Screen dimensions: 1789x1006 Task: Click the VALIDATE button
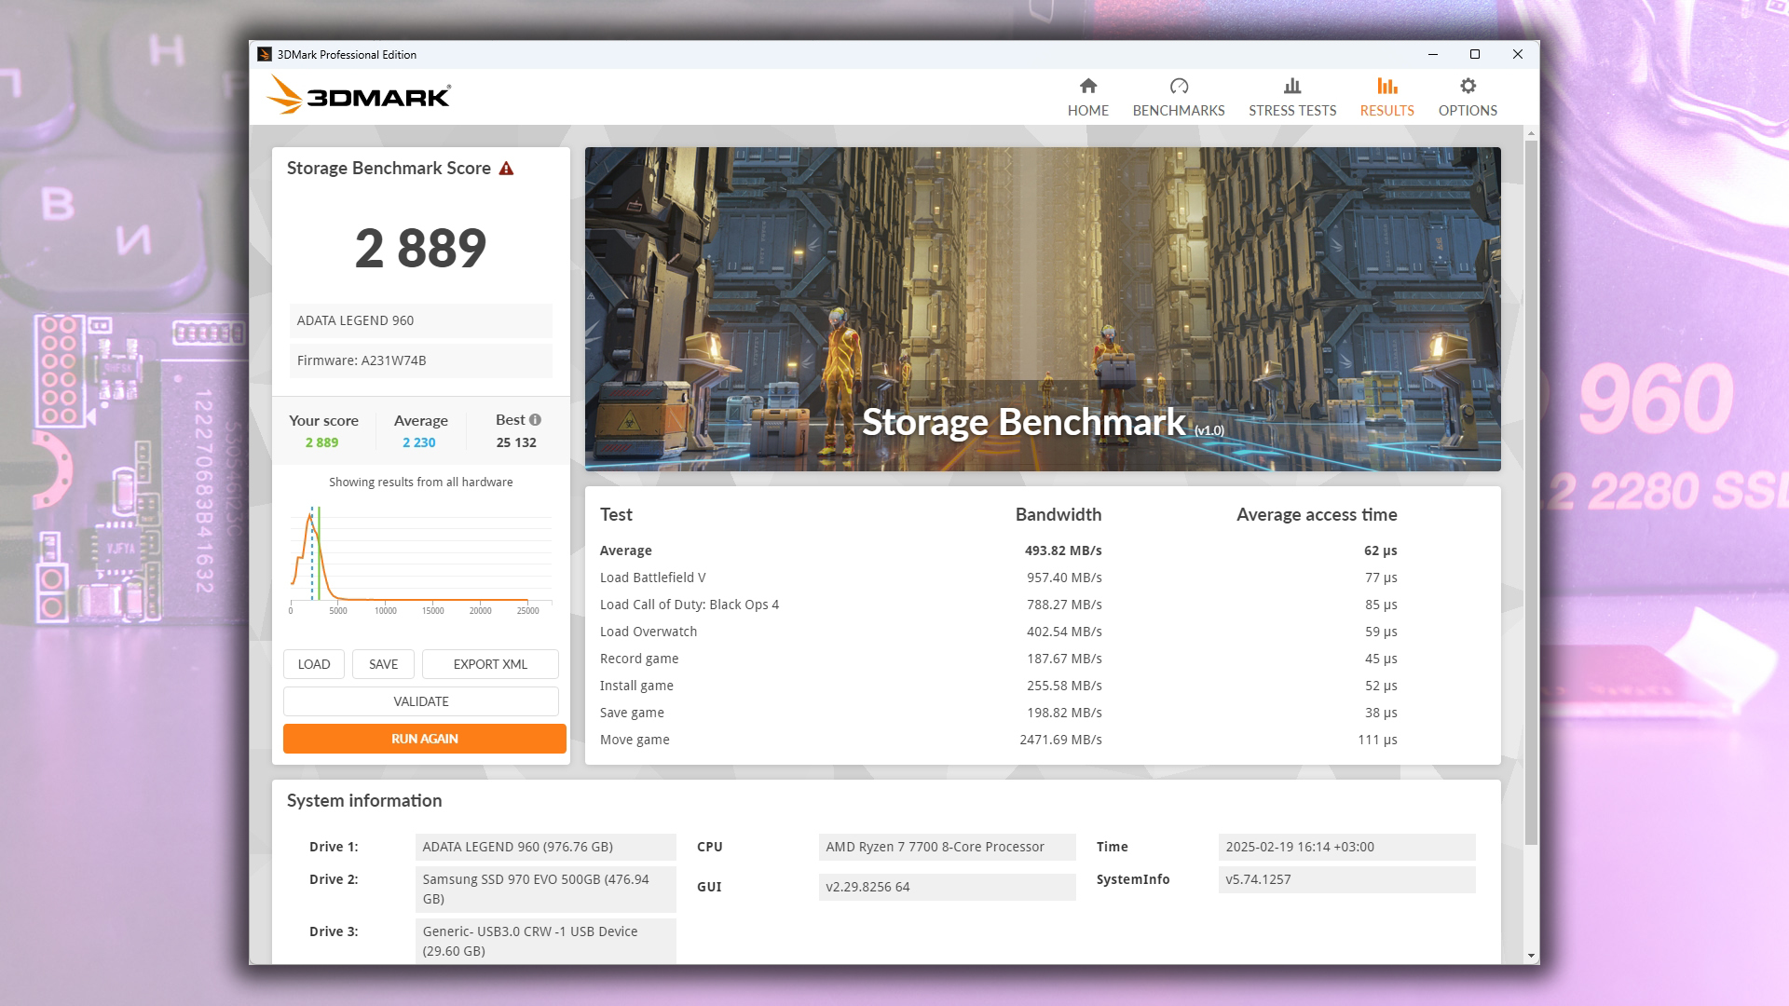tap(420, 701)
